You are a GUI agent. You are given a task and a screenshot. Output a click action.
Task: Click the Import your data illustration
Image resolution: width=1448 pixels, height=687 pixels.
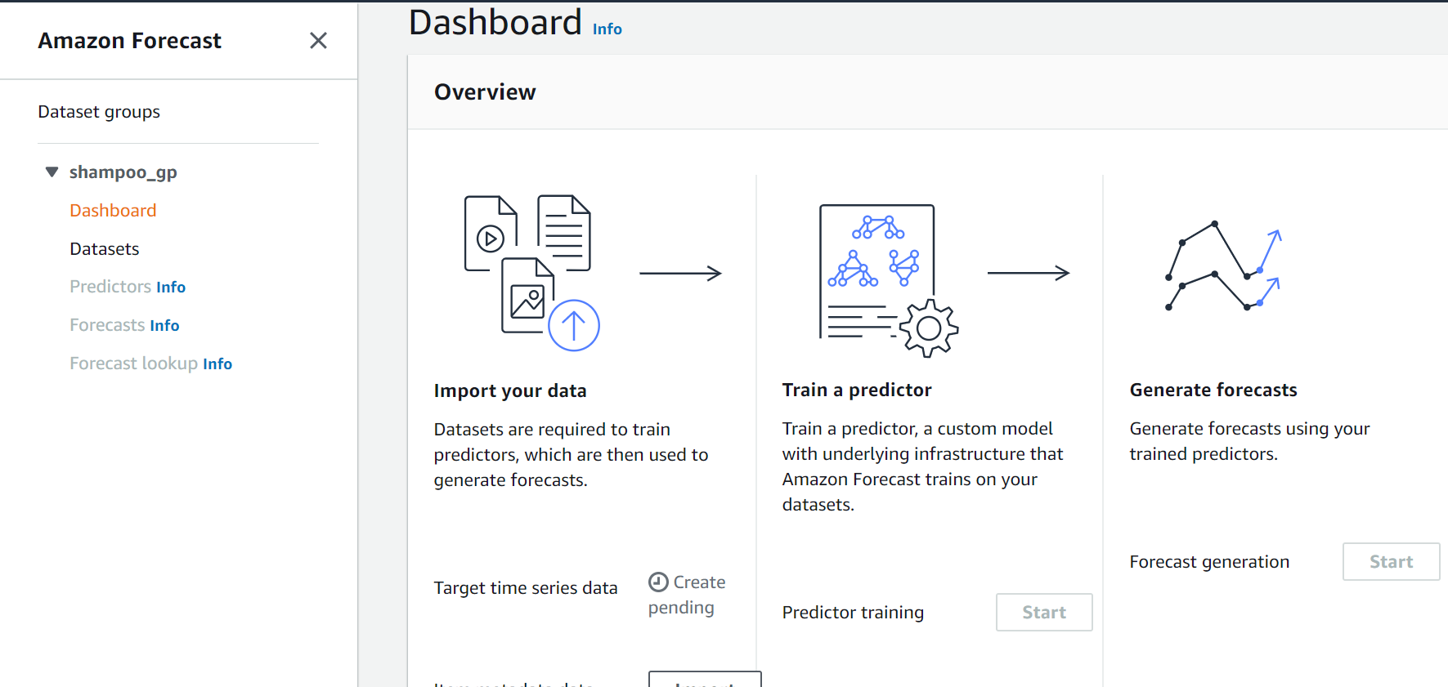tap(531, 273)
